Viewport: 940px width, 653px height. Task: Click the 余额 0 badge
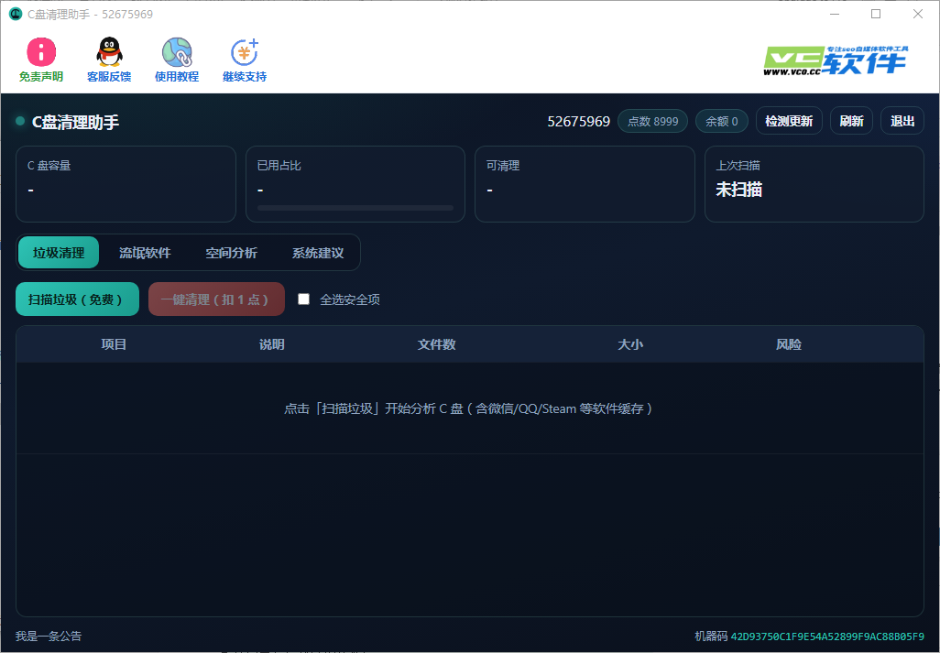click(x=722, y=121)
